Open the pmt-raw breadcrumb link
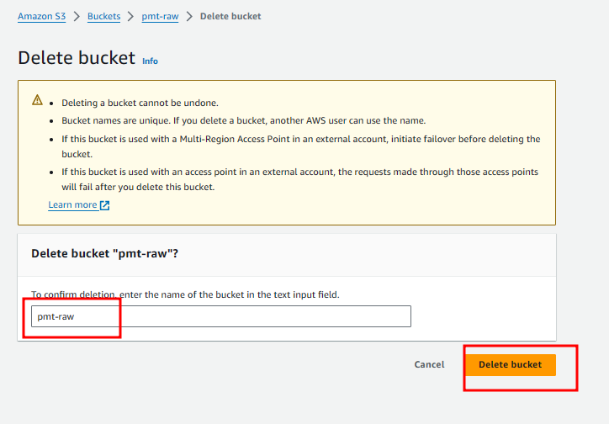Viewport: 609px width, 424px height. [x=160, y=16]
